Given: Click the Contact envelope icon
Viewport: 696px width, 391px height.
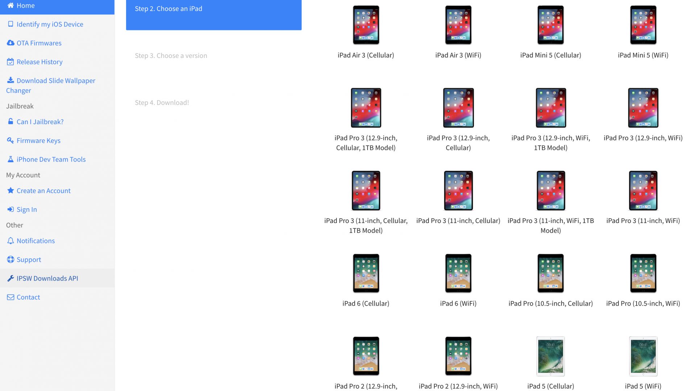Looking at the screenshot, I should [x=11, y=297].
